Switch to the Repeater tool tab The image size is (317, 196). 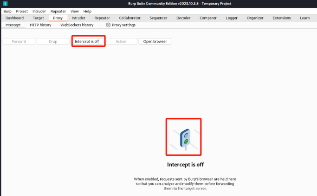pos(102,18)
